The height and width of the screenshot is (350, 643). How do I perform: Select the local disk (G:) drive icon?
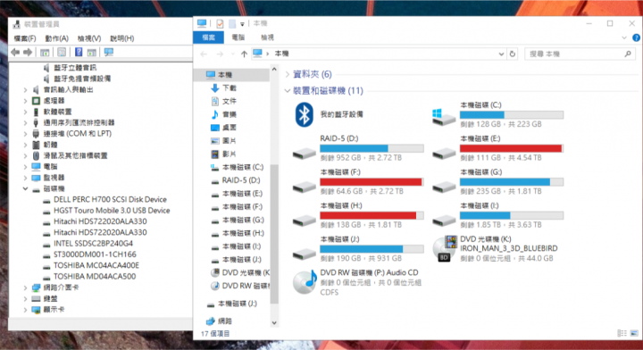444,187
